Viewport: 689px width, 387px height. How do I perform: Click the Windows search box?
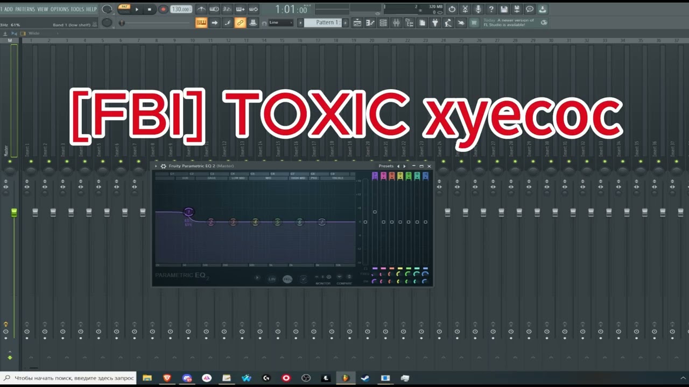click(x=68, y=378)
